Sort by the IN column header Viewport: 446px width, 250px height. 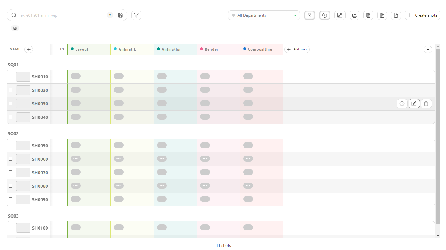point(62,49)
